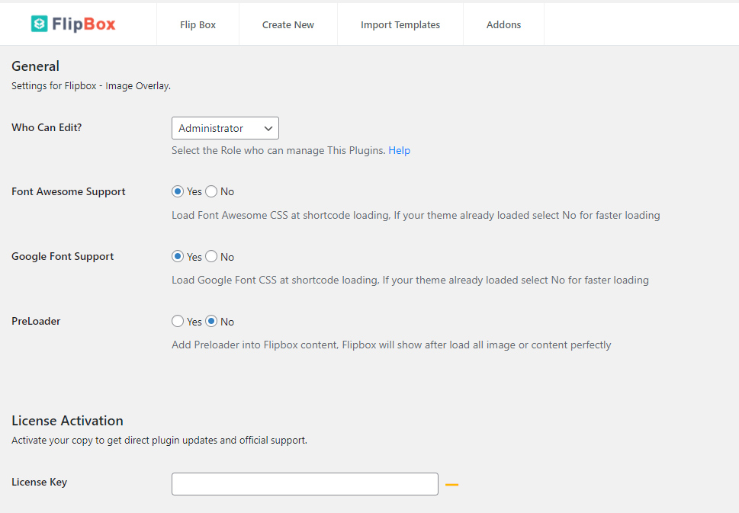Image resolution: width=739 pixels, height=513 pixels.
Task: Select No for Font Awesome Support
Action: pyautogui.click(x=211, y=192)
